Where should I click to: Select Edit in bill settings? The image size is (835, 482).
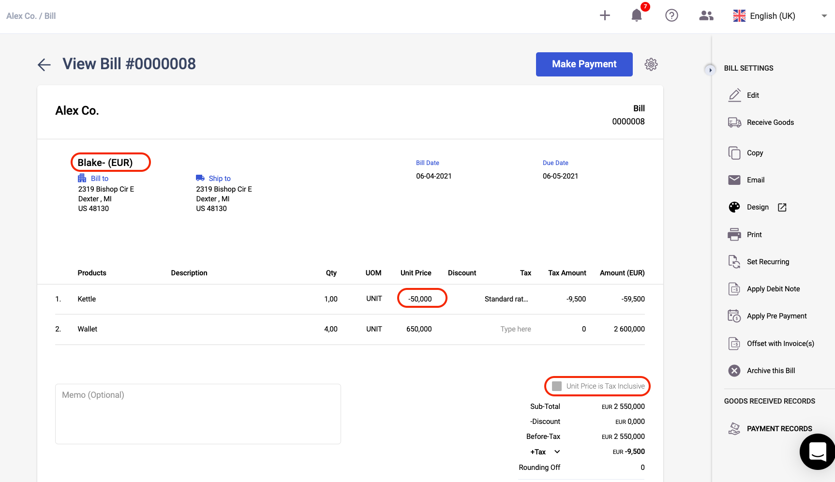click(x=753, y=95)
